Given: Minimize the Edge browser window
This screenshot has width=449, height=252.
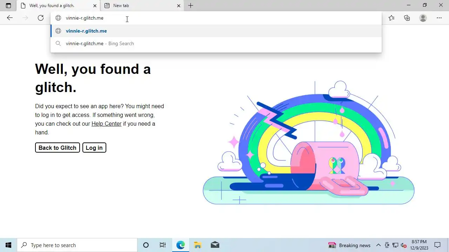Looking at the screenshot, I should pyautogui.click(x=408, y=5).
